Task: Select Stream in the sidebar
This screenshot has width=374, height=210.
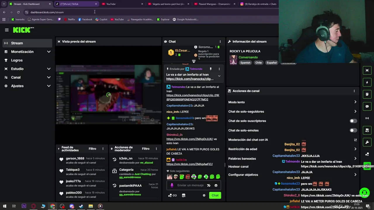Action: [x=27, y=43]
